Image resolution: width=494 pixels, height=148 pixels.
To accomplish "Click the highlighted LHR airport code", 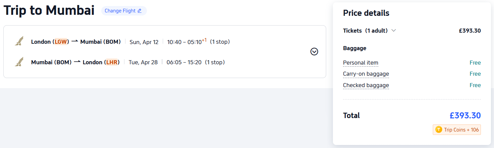I will (x=112, y=62).
